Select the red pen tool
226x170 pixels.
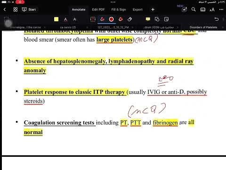(102, 19)
